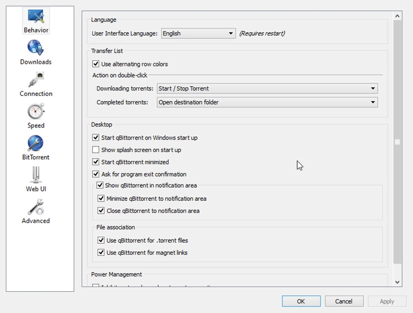Click the Cancel button
This screenshot has height=313, width=413.
(x=344, y=301)
